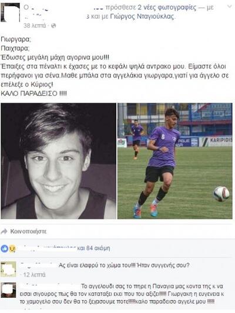235x313 pixels.
Task: Open the second commenter's blurred name
Action: pyautogui.click(x=50, y=286)
